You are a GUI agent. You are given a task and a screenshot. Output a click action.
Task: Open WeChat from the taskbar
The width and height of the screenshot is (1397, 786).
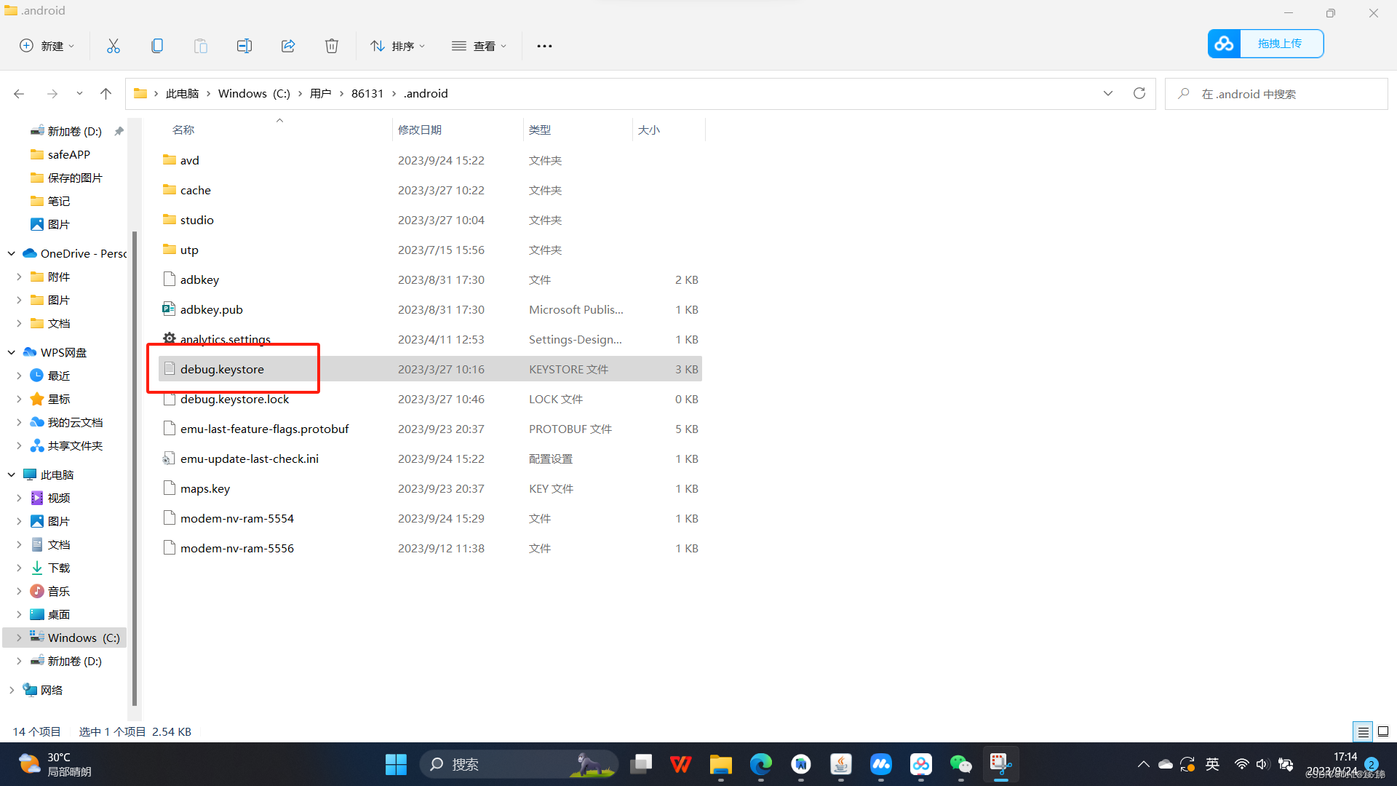point(960,764)
